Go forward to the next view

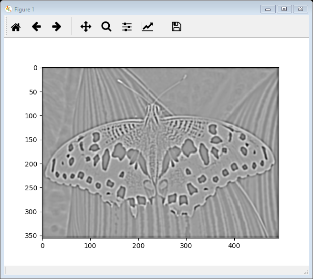pyautogui.click(x=56, y=27)
